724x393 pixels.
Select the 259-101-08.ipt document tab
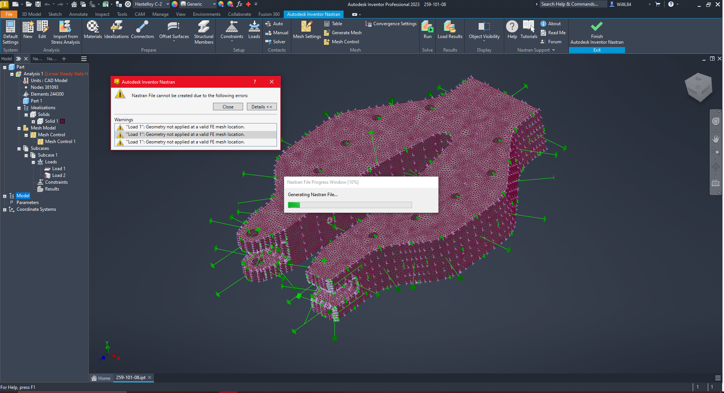click(x=130, y=378)
